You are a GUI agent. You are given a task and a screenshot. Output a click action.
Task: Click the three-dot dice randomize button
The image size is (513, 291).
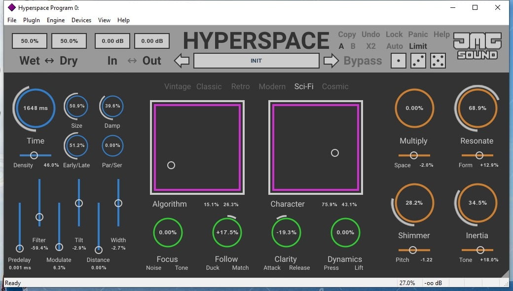tap(418, 61)
